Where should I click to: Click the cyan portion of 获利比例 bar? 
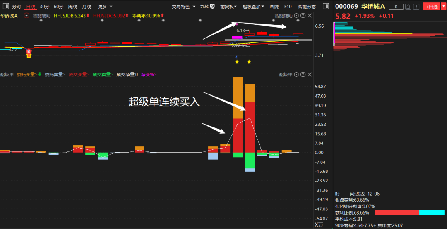click(432, 212)
